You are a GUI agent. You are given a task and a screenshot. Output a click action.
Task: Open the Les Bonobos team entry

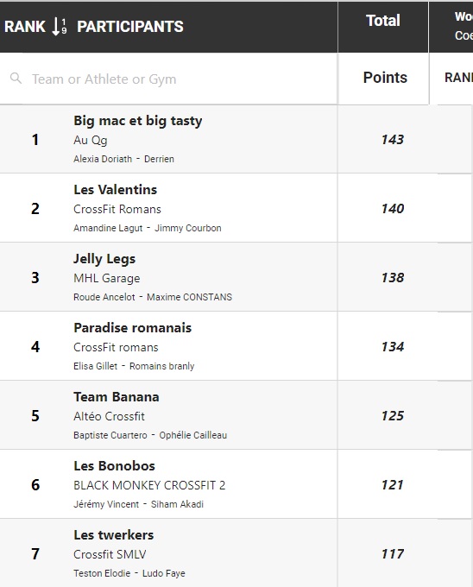click(x=114, y=466)
